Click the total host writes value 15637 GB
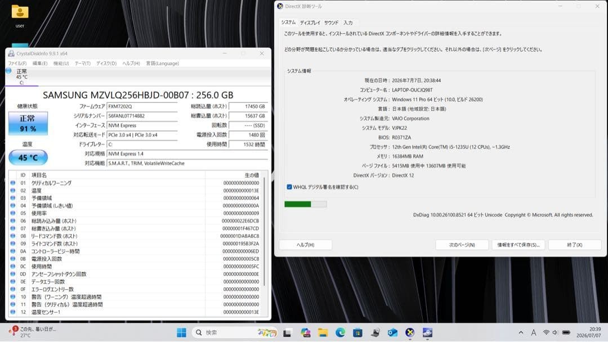Screen dimensions: 608x342 click(248, 116)
